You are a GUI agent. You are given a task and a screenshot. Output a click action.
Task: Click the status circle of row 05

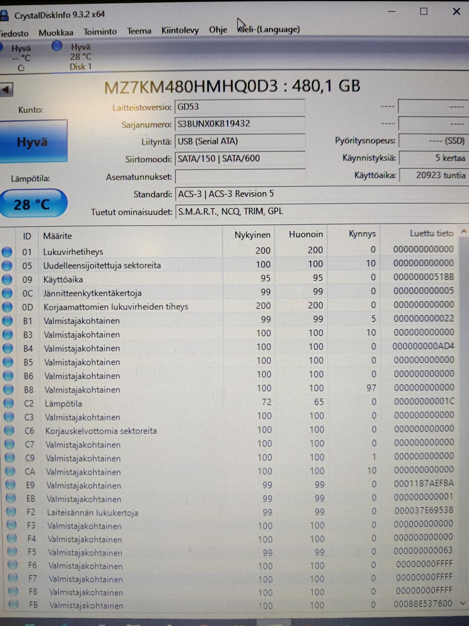(x=7, y=266)
